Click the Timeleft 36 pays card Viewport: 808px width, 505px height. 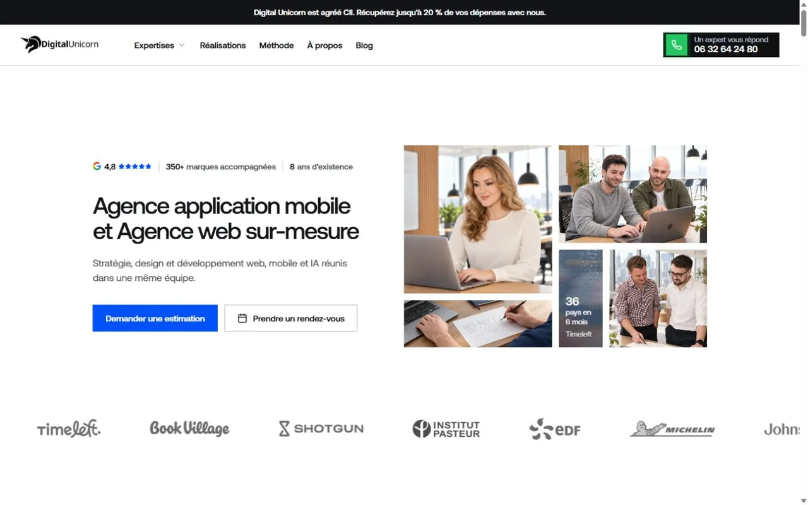(581, 299)
